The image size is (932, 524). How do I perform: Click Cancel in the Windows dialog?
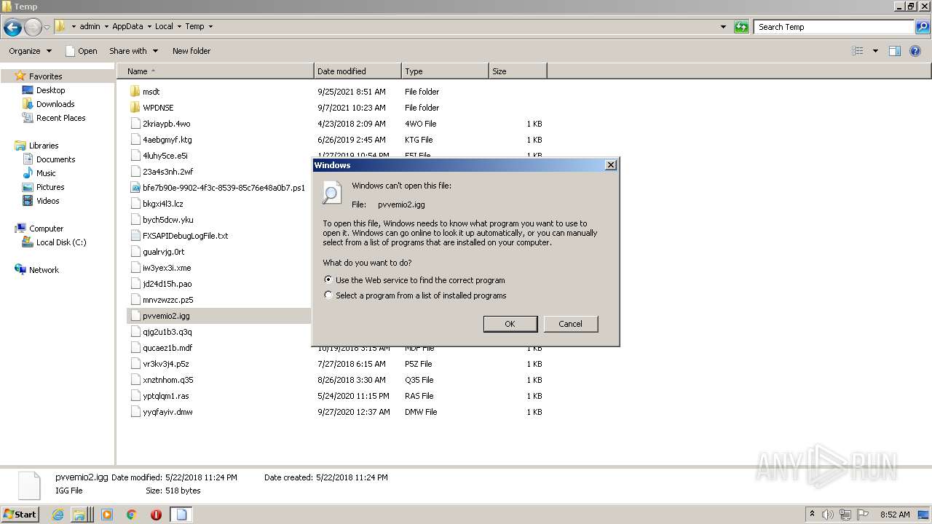(x=571, y=324)
